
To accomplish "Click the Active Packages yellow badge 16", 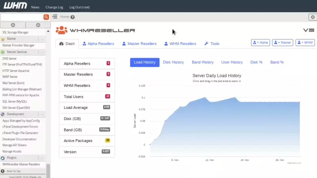I will (x=107, y=140).
